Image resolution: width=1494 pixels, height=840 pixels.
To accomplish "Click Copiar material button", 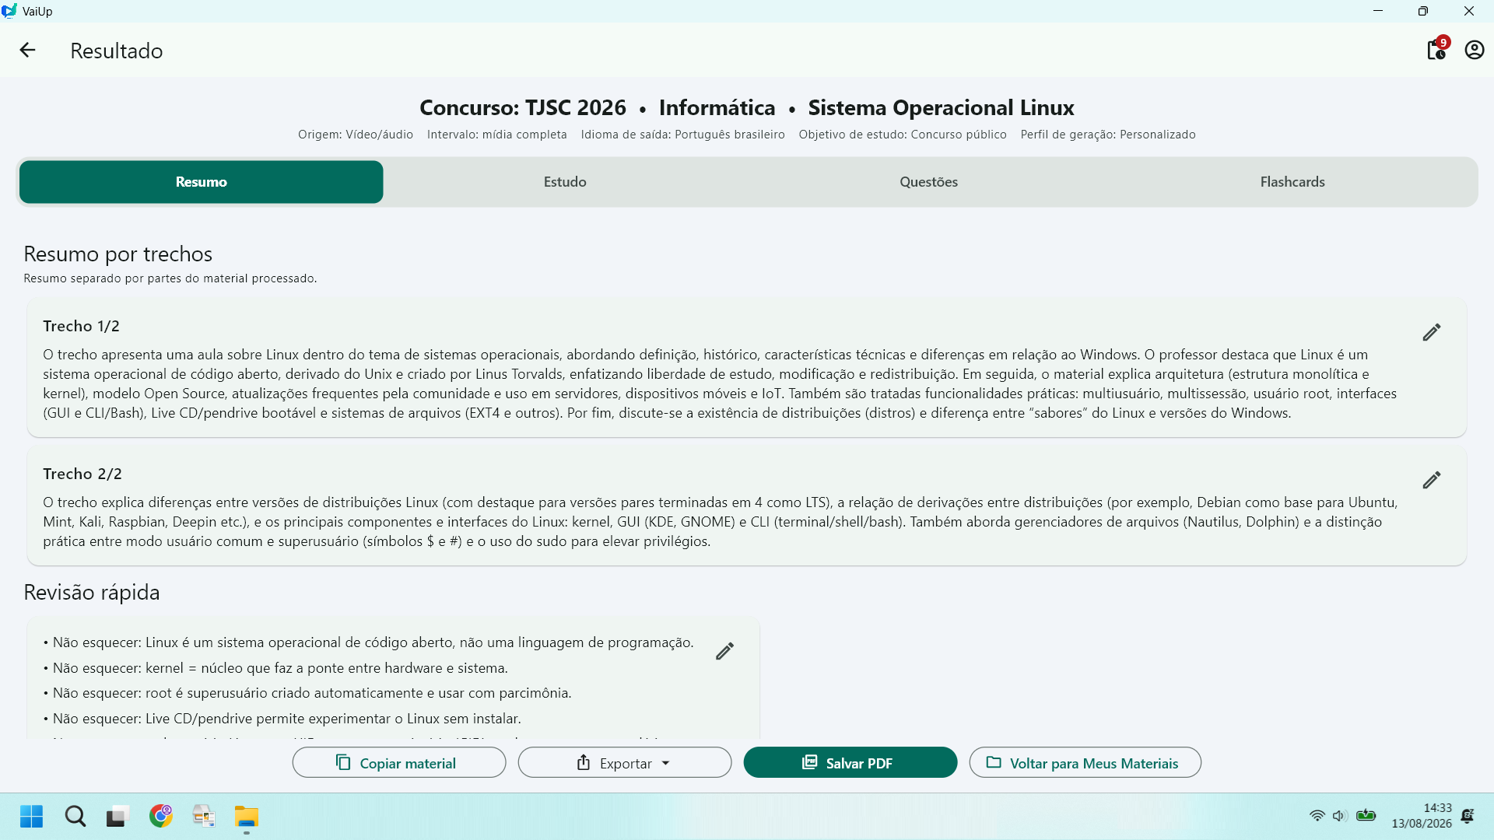I will [399, 762].
